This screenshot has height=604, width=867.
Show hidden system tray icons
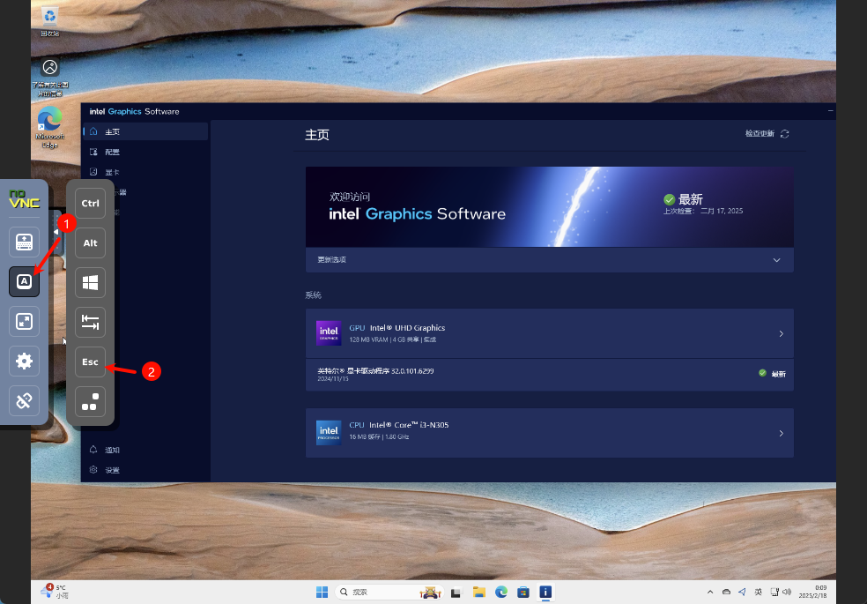coord(710,593)
